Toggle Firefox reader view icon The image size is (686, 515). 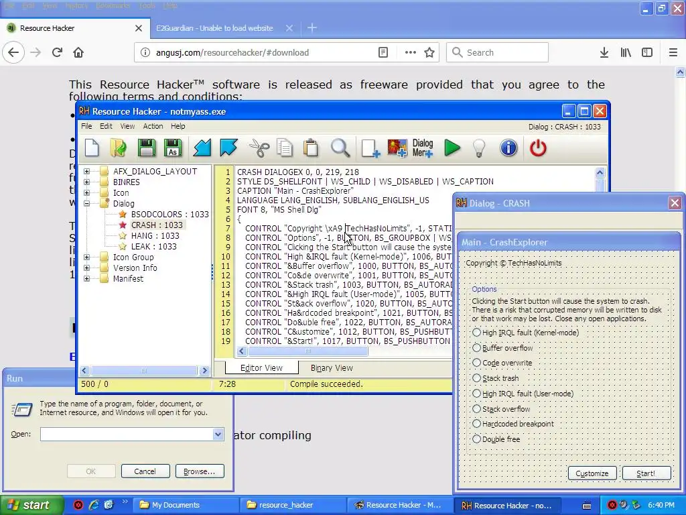tap(383, 52)
